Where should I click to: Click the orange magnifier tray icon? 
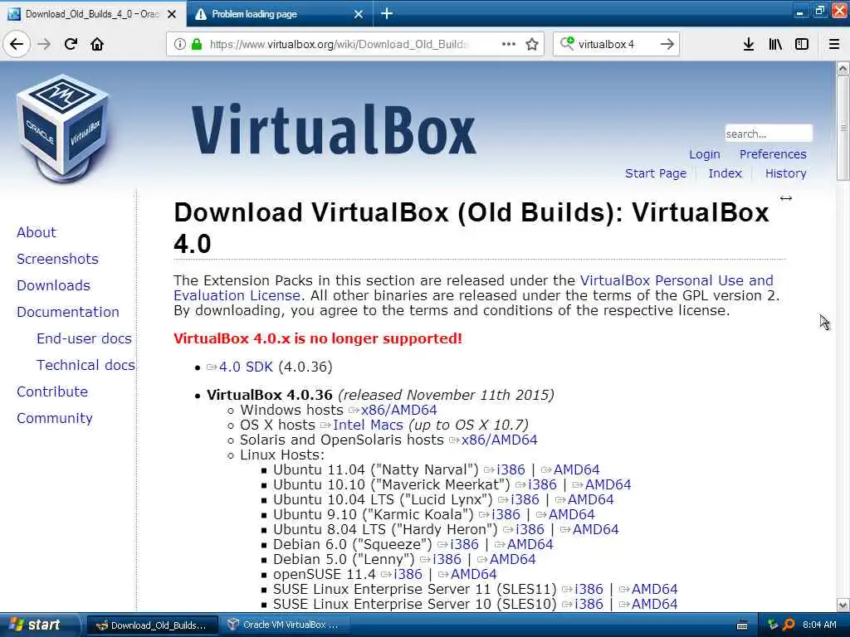[789, 625]
